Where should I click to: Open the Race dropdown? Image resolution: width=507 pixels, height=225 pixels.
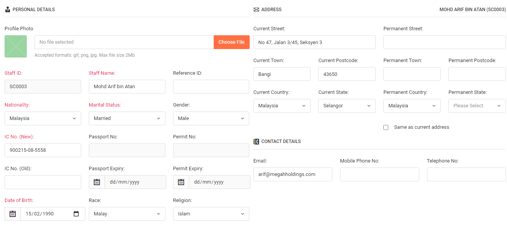[127, 214]
